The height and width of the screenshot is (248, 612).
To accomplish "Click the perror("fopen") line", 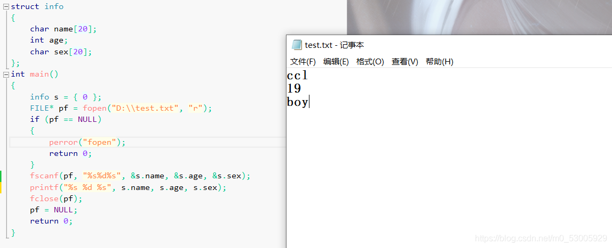I will (x=88, y=142).
